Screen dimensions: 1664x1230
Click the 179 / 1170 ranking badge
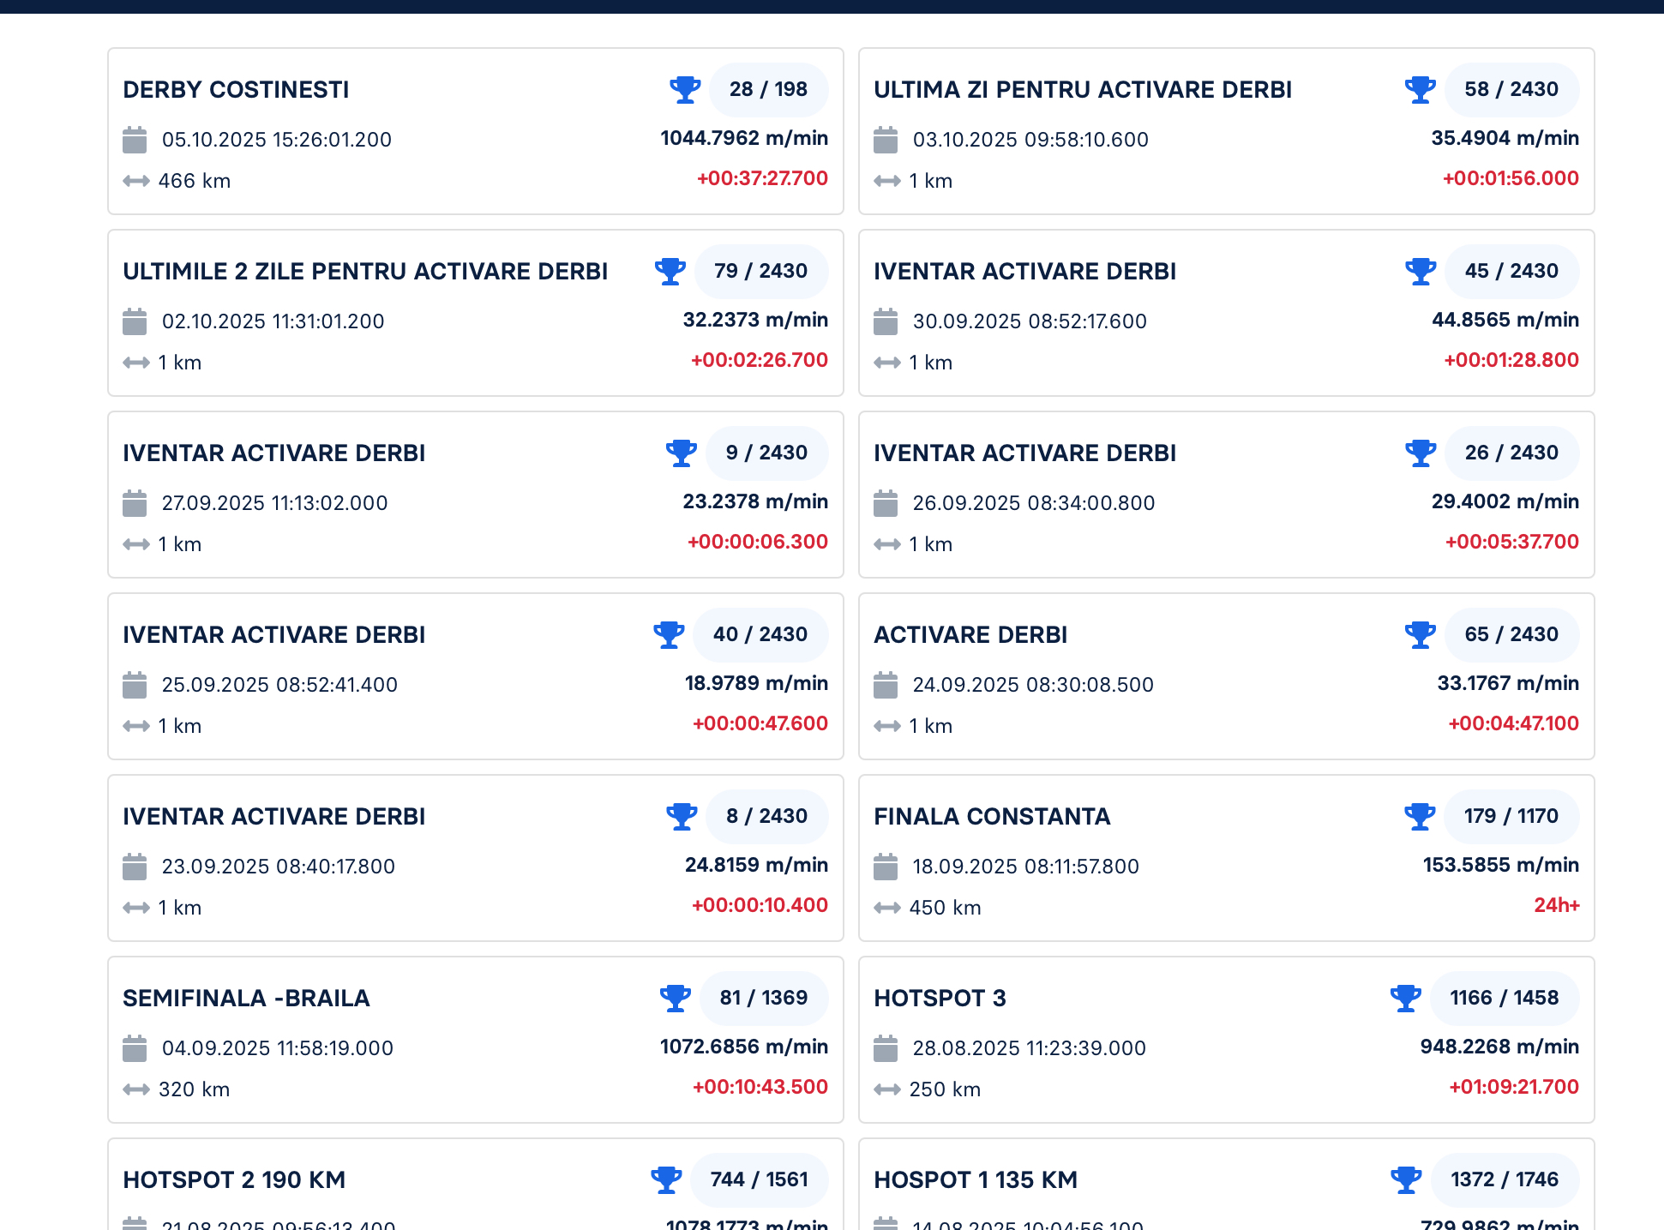pyautogui.click(x=1511, y=816)
